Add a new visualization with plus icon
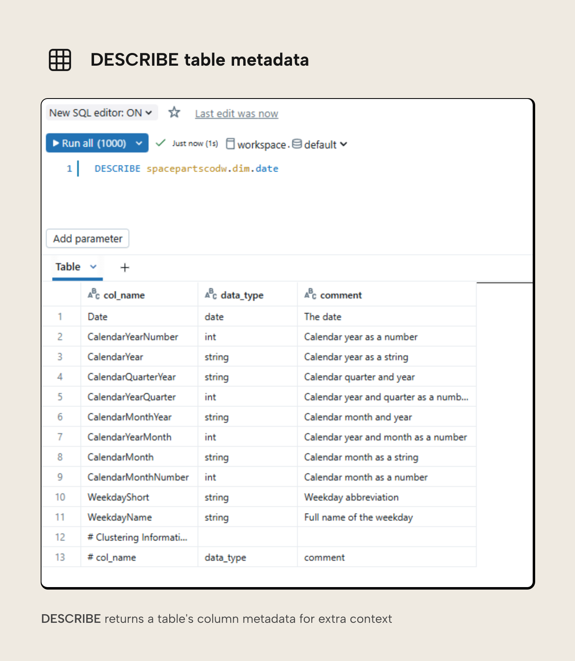Image resolution: width=575 pixels, height=661 pixels. pos(125,268)
